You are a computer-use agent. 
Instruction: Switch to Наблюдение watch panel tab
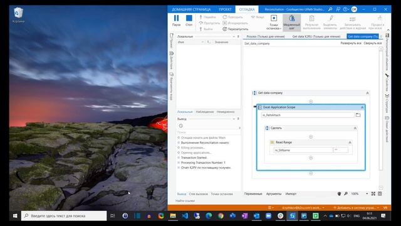tap(205, 112)
